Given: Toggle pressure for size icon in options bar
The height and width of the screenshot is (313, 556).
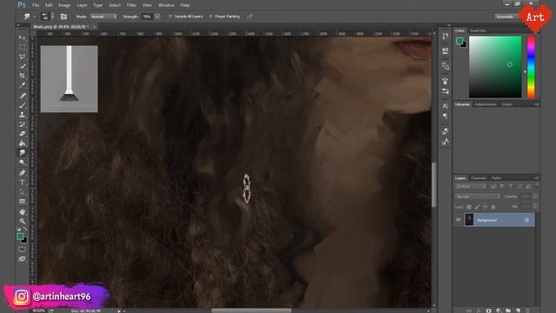Looking at the screenshot, I should (250, 17).
